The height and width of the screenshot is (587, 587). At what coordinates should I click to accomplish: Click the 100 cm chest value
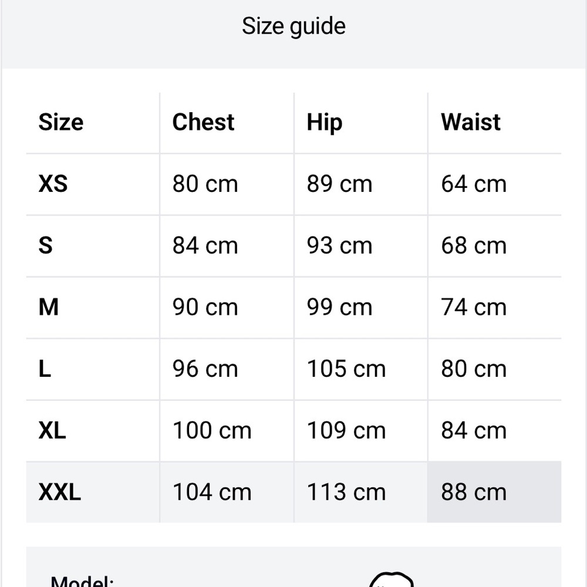coord(212,430)
